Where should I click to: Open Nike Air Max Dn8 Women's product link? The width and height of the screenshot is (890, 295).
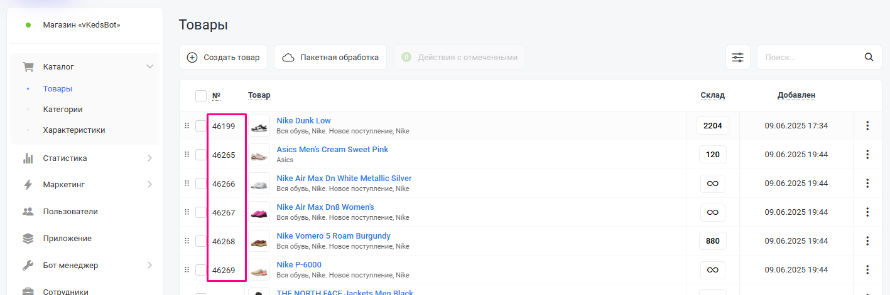325,207
